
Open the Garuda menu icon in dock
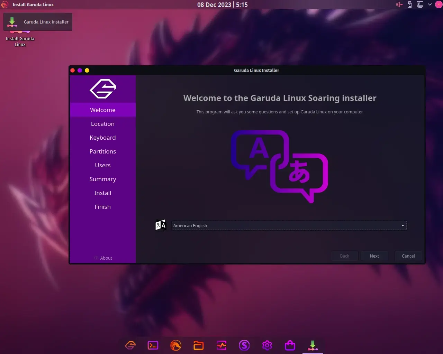(130, 345)
